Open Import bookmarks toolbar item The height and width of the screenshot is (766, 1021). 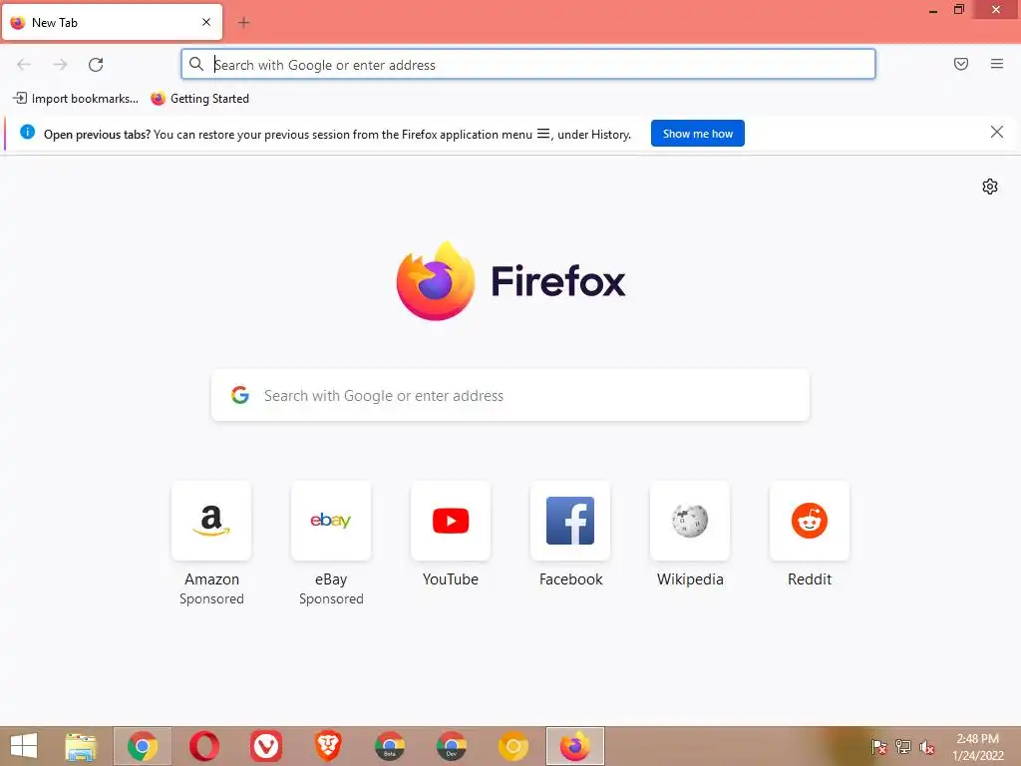[x=76, y=99]
